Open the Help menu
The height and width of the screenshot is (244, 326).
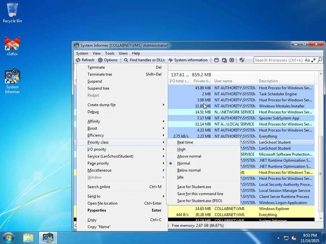(x=136, y=53)
